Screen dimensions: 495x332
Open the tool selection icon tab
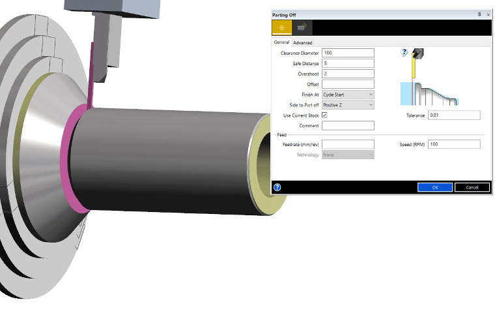(x=302, y=27)
